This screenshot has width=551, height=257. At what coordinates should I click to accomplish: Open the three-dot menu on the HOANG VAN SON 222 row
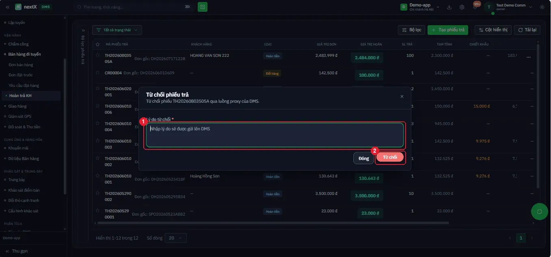[x=529, y=58]
